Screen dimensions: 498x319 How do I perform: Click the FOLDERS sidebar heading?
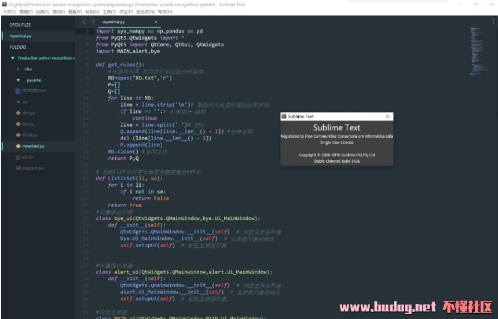point(18,47)
